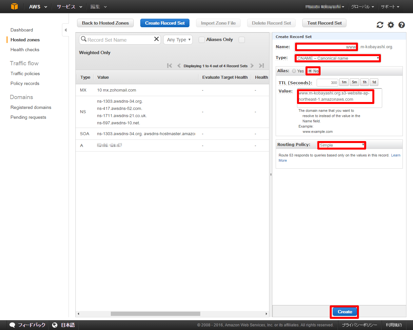Open the グローバル region dropdown
This screenshot has width=413, height=330.
(x=363, y=7)
